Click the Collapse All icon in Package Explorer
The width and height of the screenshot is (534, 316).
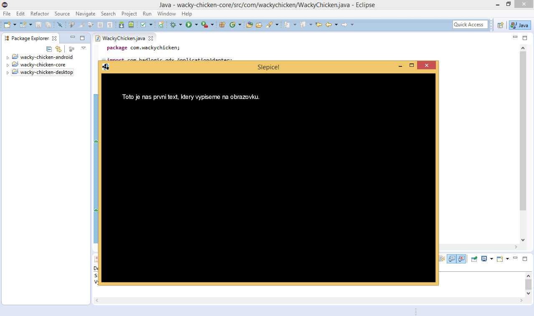pos(49,49)
